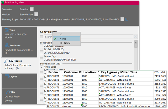Click the YTD value 2652
Image resolution: width=168 pixels, height=109 pixels.
pos(157,84)
